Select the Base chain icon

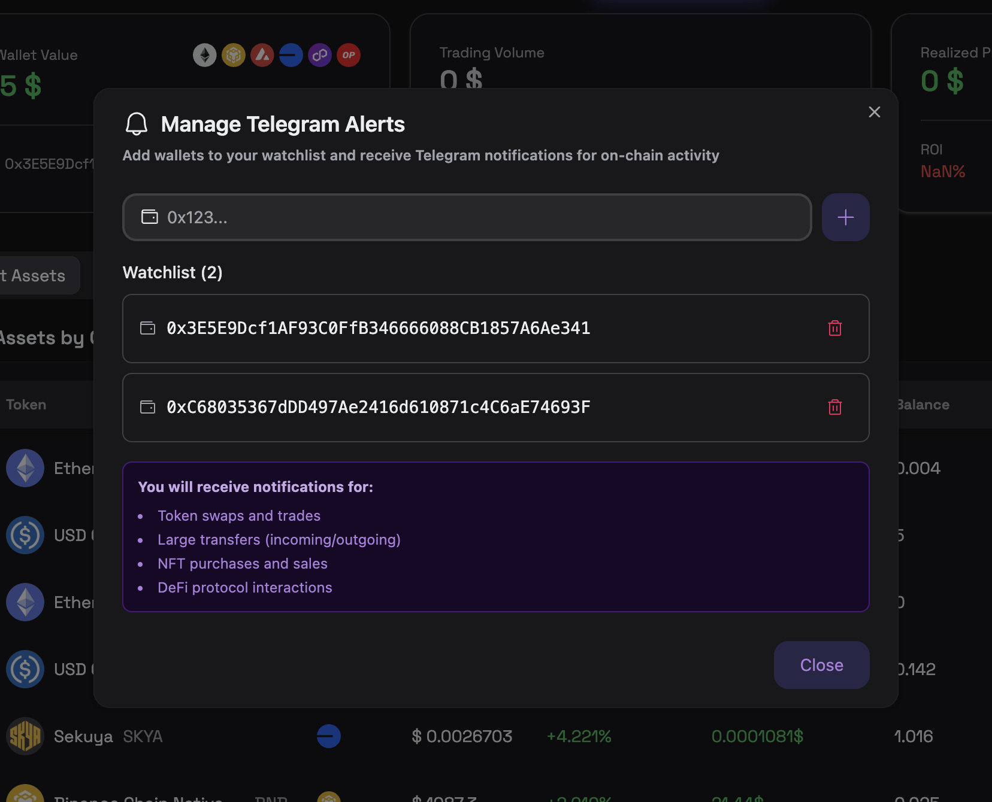click(291, 55)
